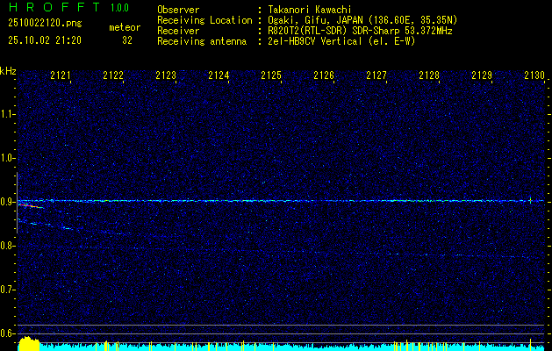Click the Receiver label

178,31
